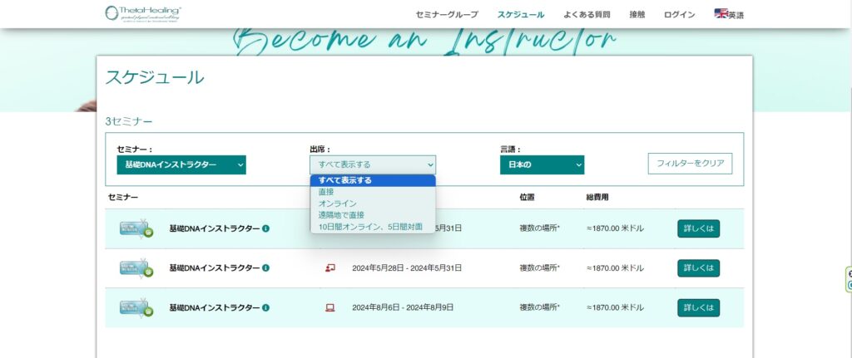Open info icon for the August 6 seminar
Viewport: 852px width, 358px height.
point(265,307)
